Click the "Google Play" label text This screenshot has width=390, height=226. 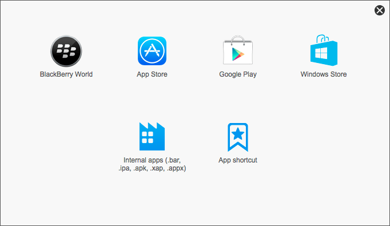pyautogui.click(x=238, y=74)
